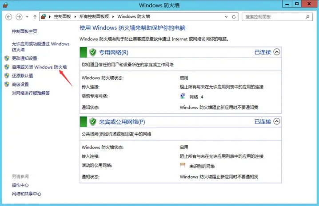This screenshot has height=206, width=319.
Task: Click the green shield icon for 专用网络(R)
Action: (x=93, y=52)
